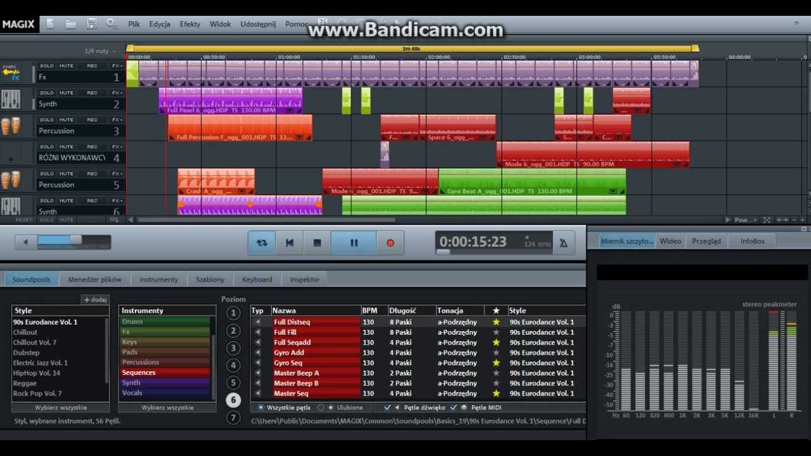Image resolution: width=811 pixels, height=456 pixels.
Task: Preview the Gyro Seq loop arrow
Action: (x=258, y=363)
